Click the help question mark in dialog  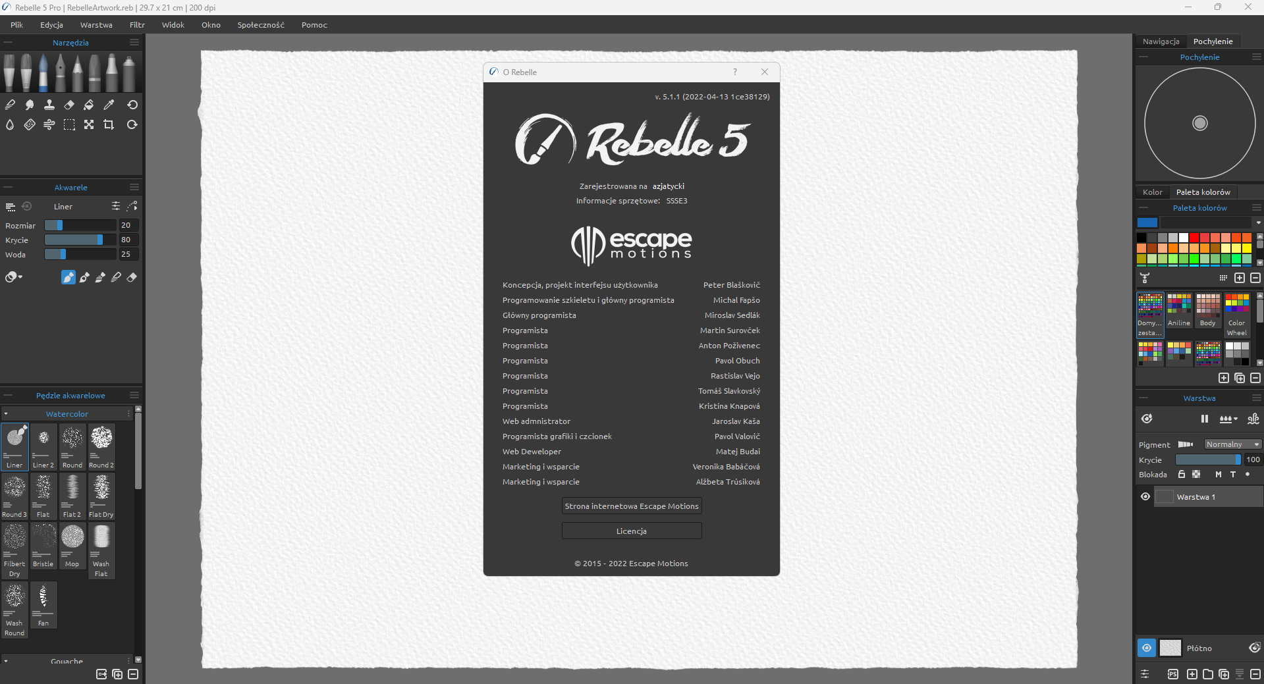coord(735,72)
